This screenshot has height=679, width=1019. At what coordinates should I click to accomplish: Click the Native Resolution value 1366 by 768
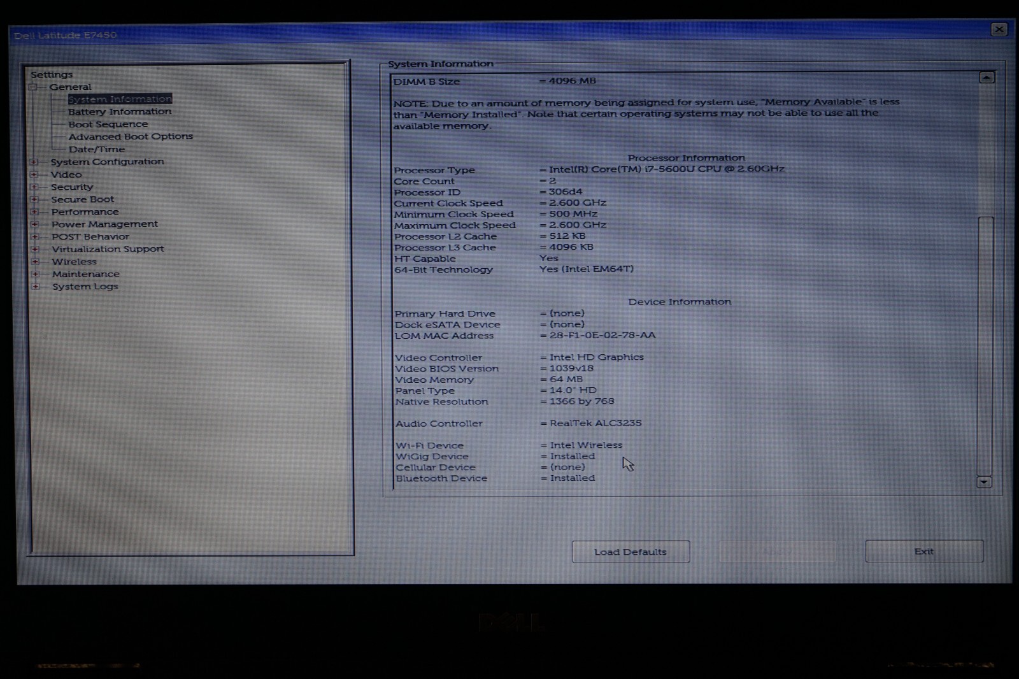pyautogui.click(x=582, y=401)
